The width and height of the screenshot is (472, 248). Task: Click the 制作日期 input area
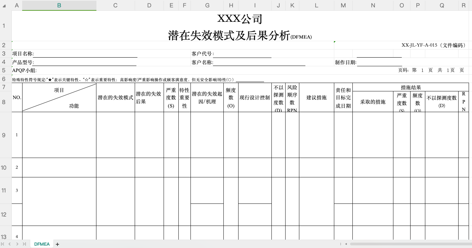click(x=380, y=62)
